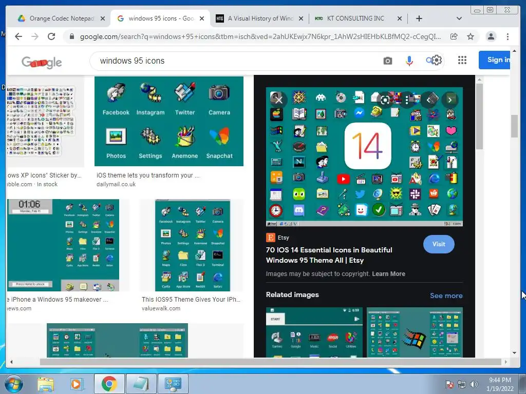
Task: Open the control panel taskbar item
Action: 173,384
